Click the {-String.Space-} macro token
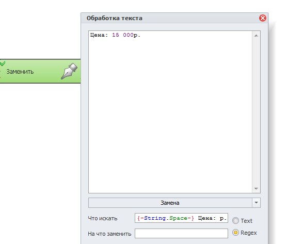 [x=165, y=218]
